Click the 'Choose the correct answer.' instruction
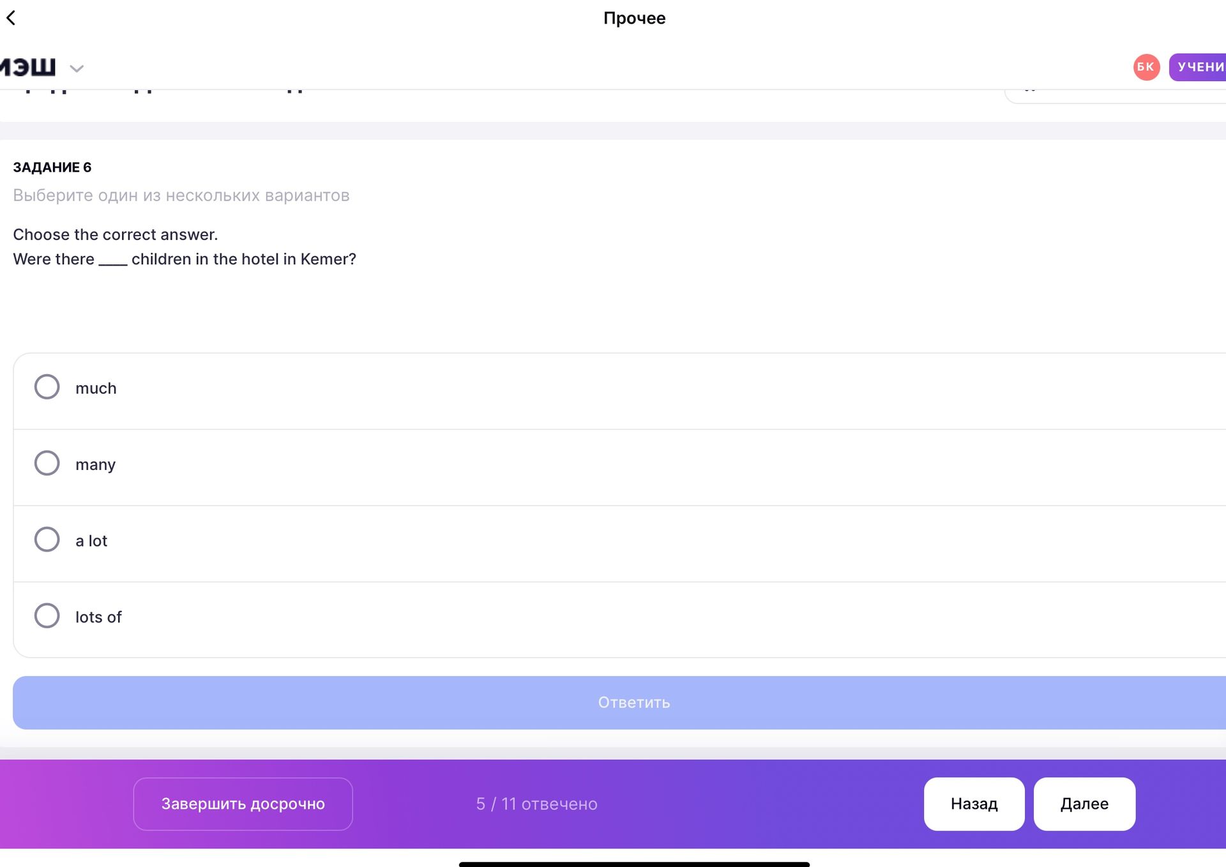 coord(116,234)
